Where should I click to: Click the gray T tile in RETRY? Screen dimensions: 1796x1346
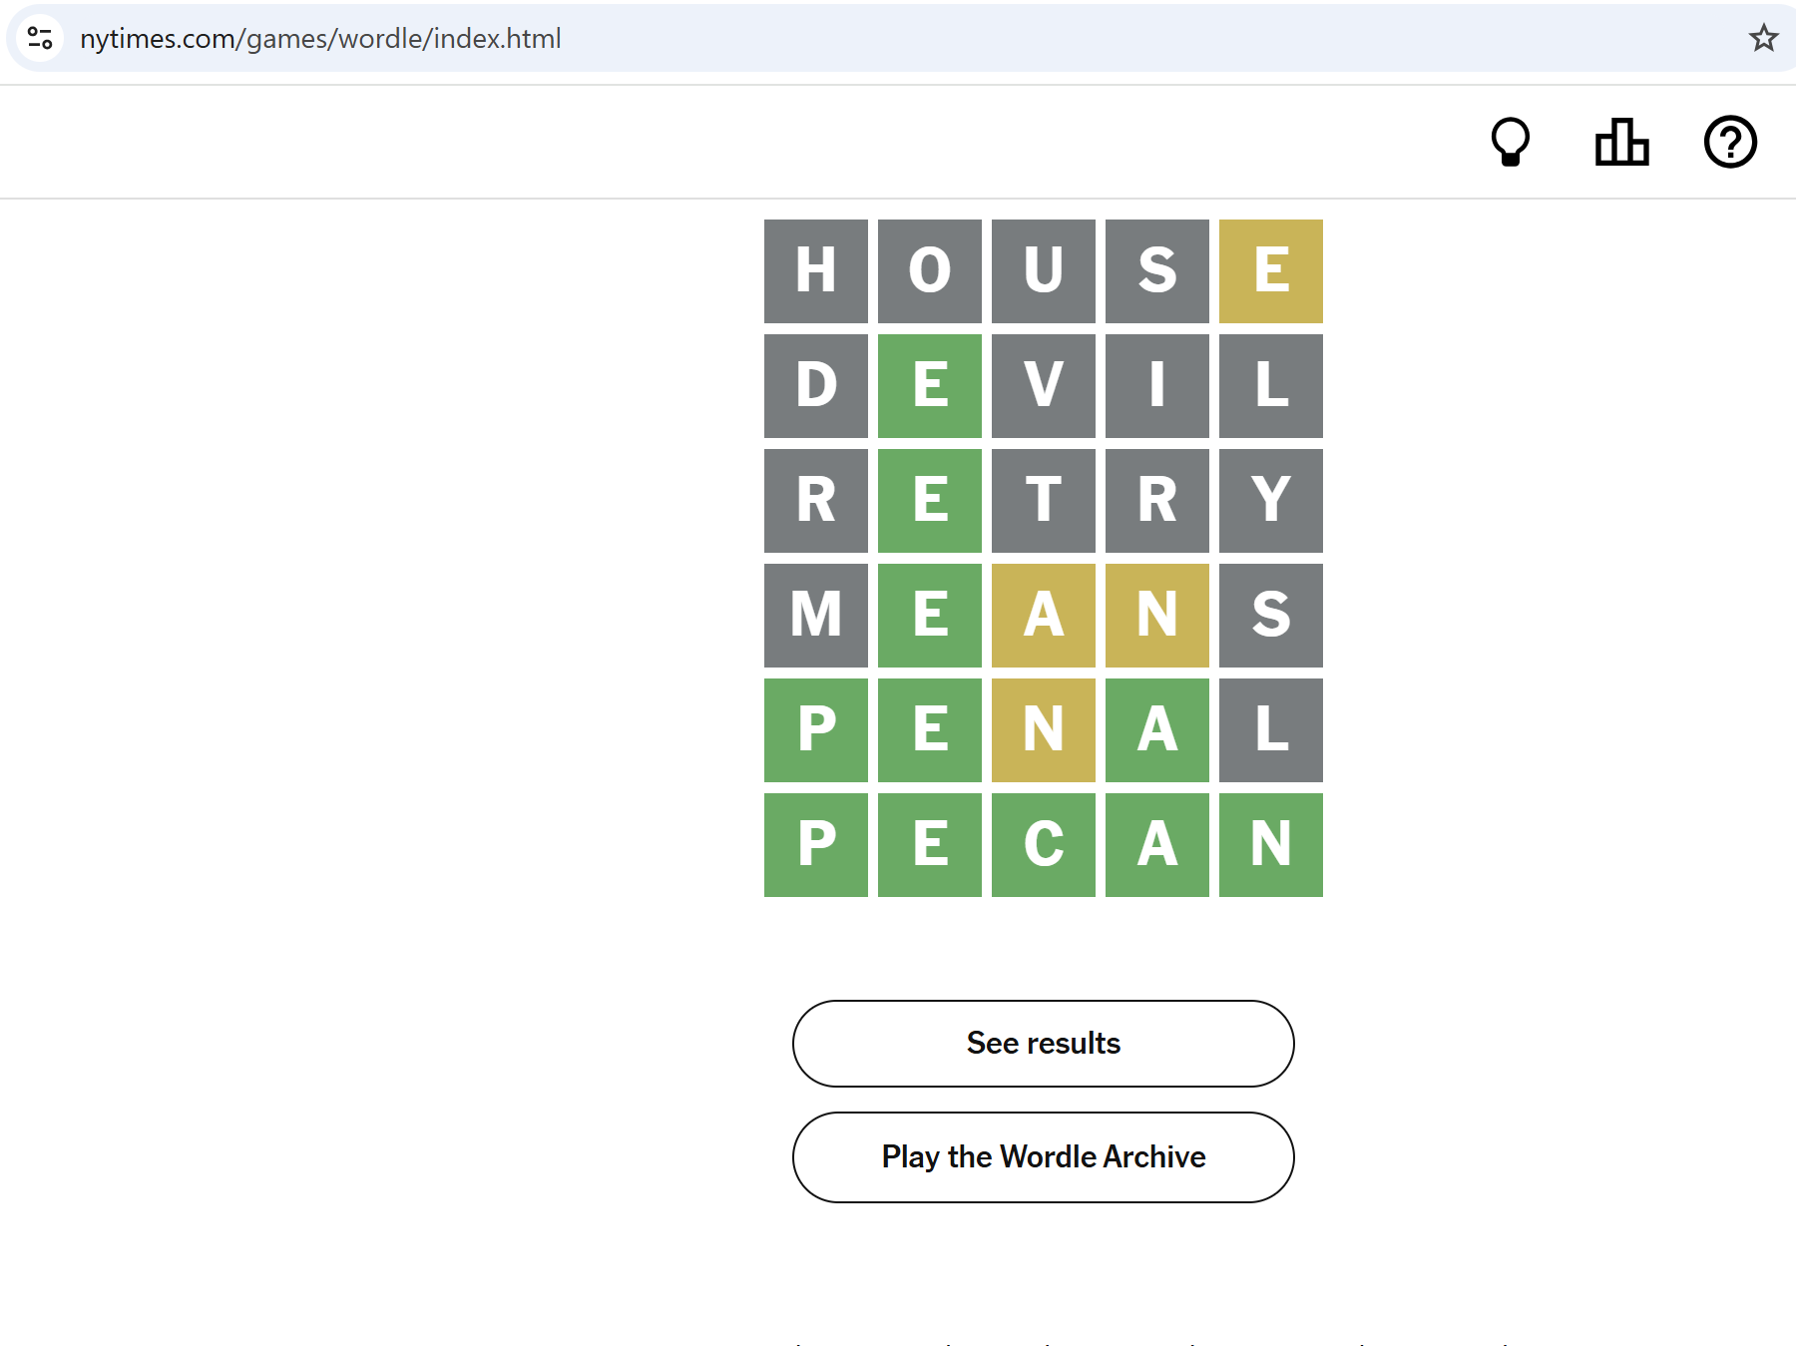pos(1043,501)
